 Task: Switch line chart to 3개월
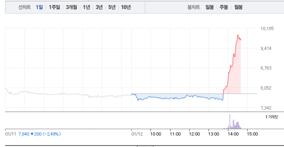[71, 7]
